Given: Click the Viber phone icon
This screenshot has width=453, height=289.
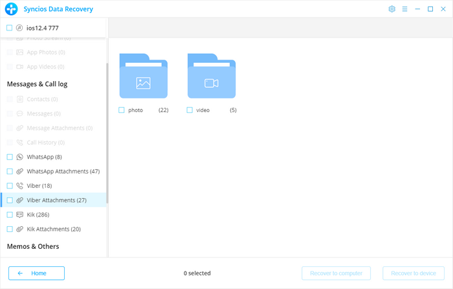Looking at the screenshot, I should tap(20, 185).
